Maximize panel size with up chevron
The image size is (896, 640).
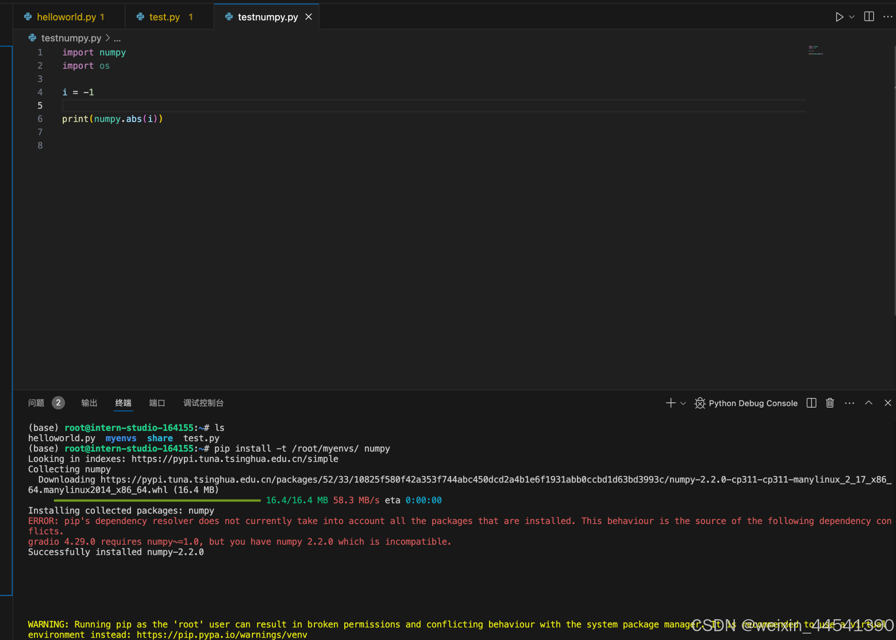pos(868,403)
